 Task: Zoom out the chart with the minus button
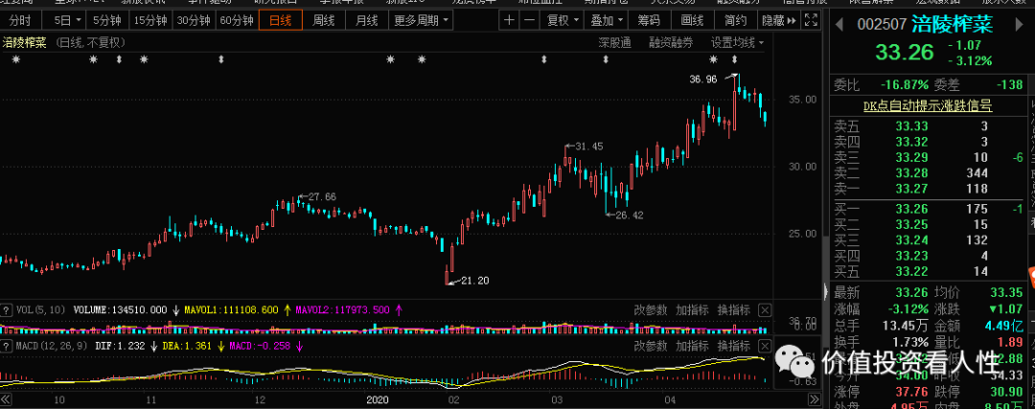pyautogui.click(x=529, y=20)
